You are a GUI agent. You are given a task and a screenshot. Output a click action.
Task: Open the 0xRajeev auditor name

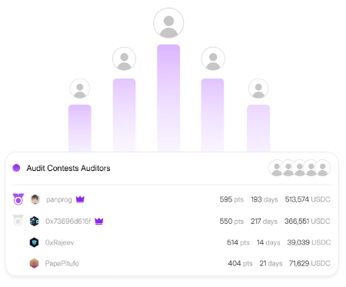click(59, 242)
